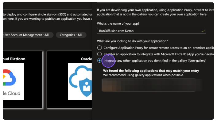Click the 'Oracle' card title

pos(86,59)
